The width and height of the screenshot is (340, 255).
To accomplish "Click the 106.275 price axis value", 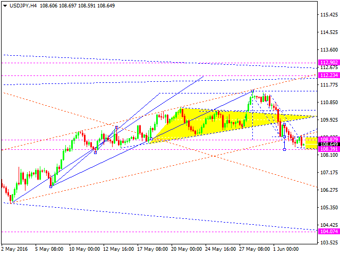I will [x=329, y=190].
